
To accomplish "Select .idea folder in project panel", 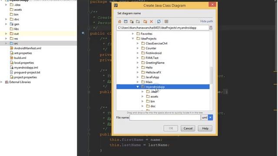I will coord(17,5).
